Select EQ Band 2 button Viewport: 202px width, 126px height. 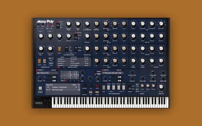click(x=68, y=81)
